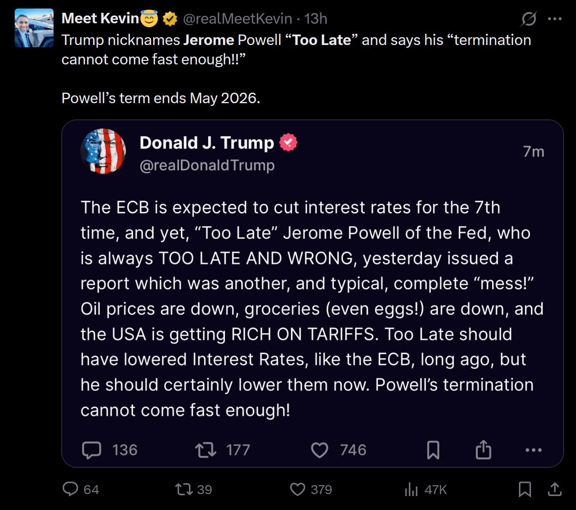The height and width of the screenshot is (510, 576).
Task: Open the quoted post's three-dot menu
Action: [x=533, y=450]
